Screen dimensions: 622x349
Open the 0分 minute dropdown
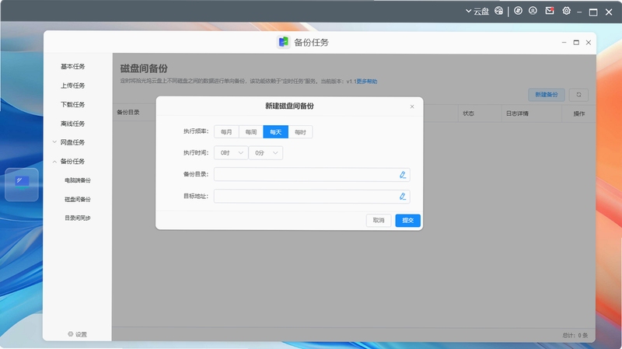(x=266, y=153)
